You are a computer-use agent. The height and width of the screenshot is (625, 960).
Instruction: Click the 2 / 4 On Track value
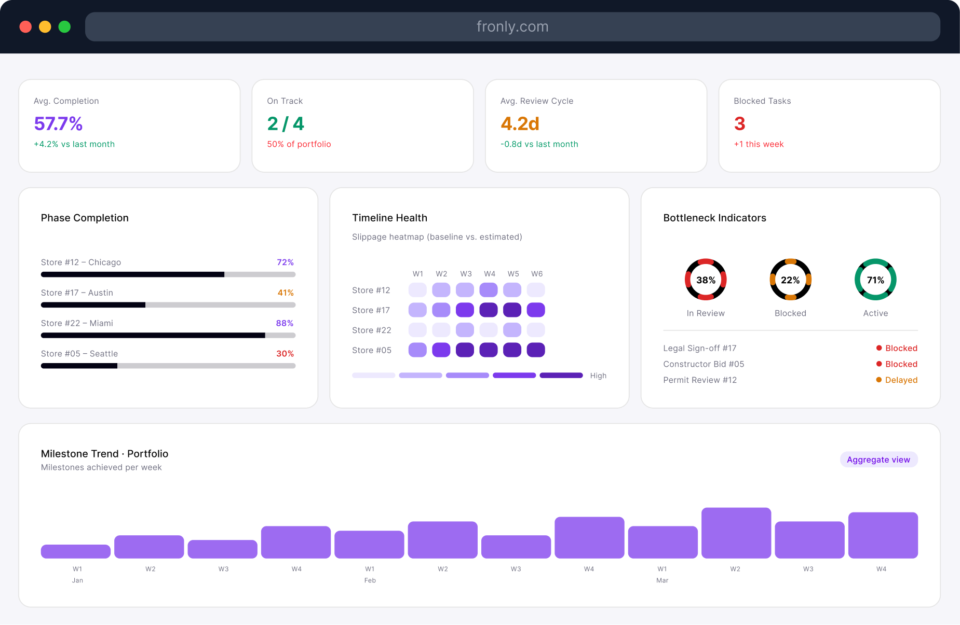click(x=286, y=123)
